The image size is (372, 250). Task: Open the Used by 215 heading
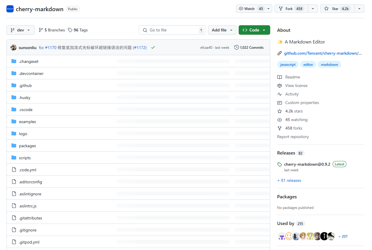pos(291,224)
